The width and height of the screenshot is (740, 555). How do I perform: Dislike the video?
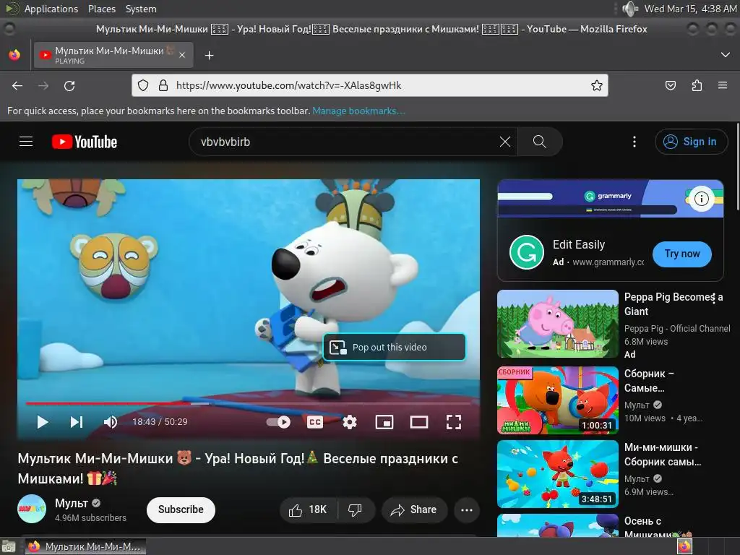(355, 509)
